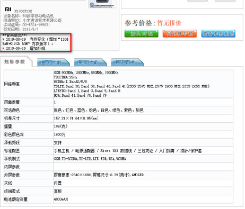Screen dimensions: 245x209
Task: Click the red 暂无报价 price text
Action: pyautogui.click(x=169, y=23)
